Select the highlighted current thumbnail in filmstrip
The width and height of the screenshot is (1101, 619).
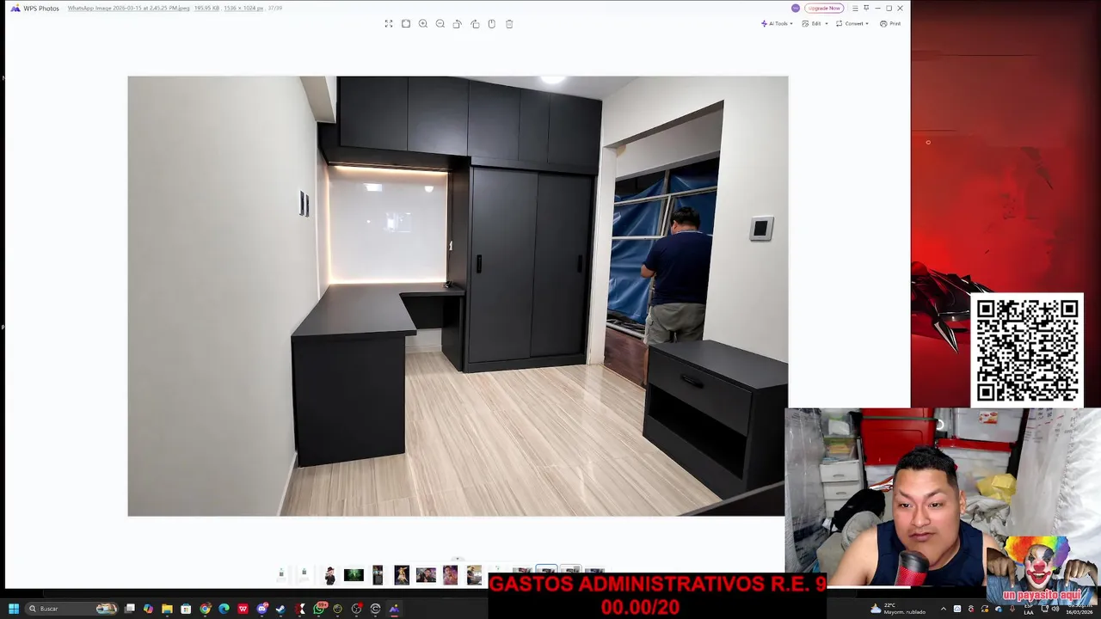click(546, 570)
